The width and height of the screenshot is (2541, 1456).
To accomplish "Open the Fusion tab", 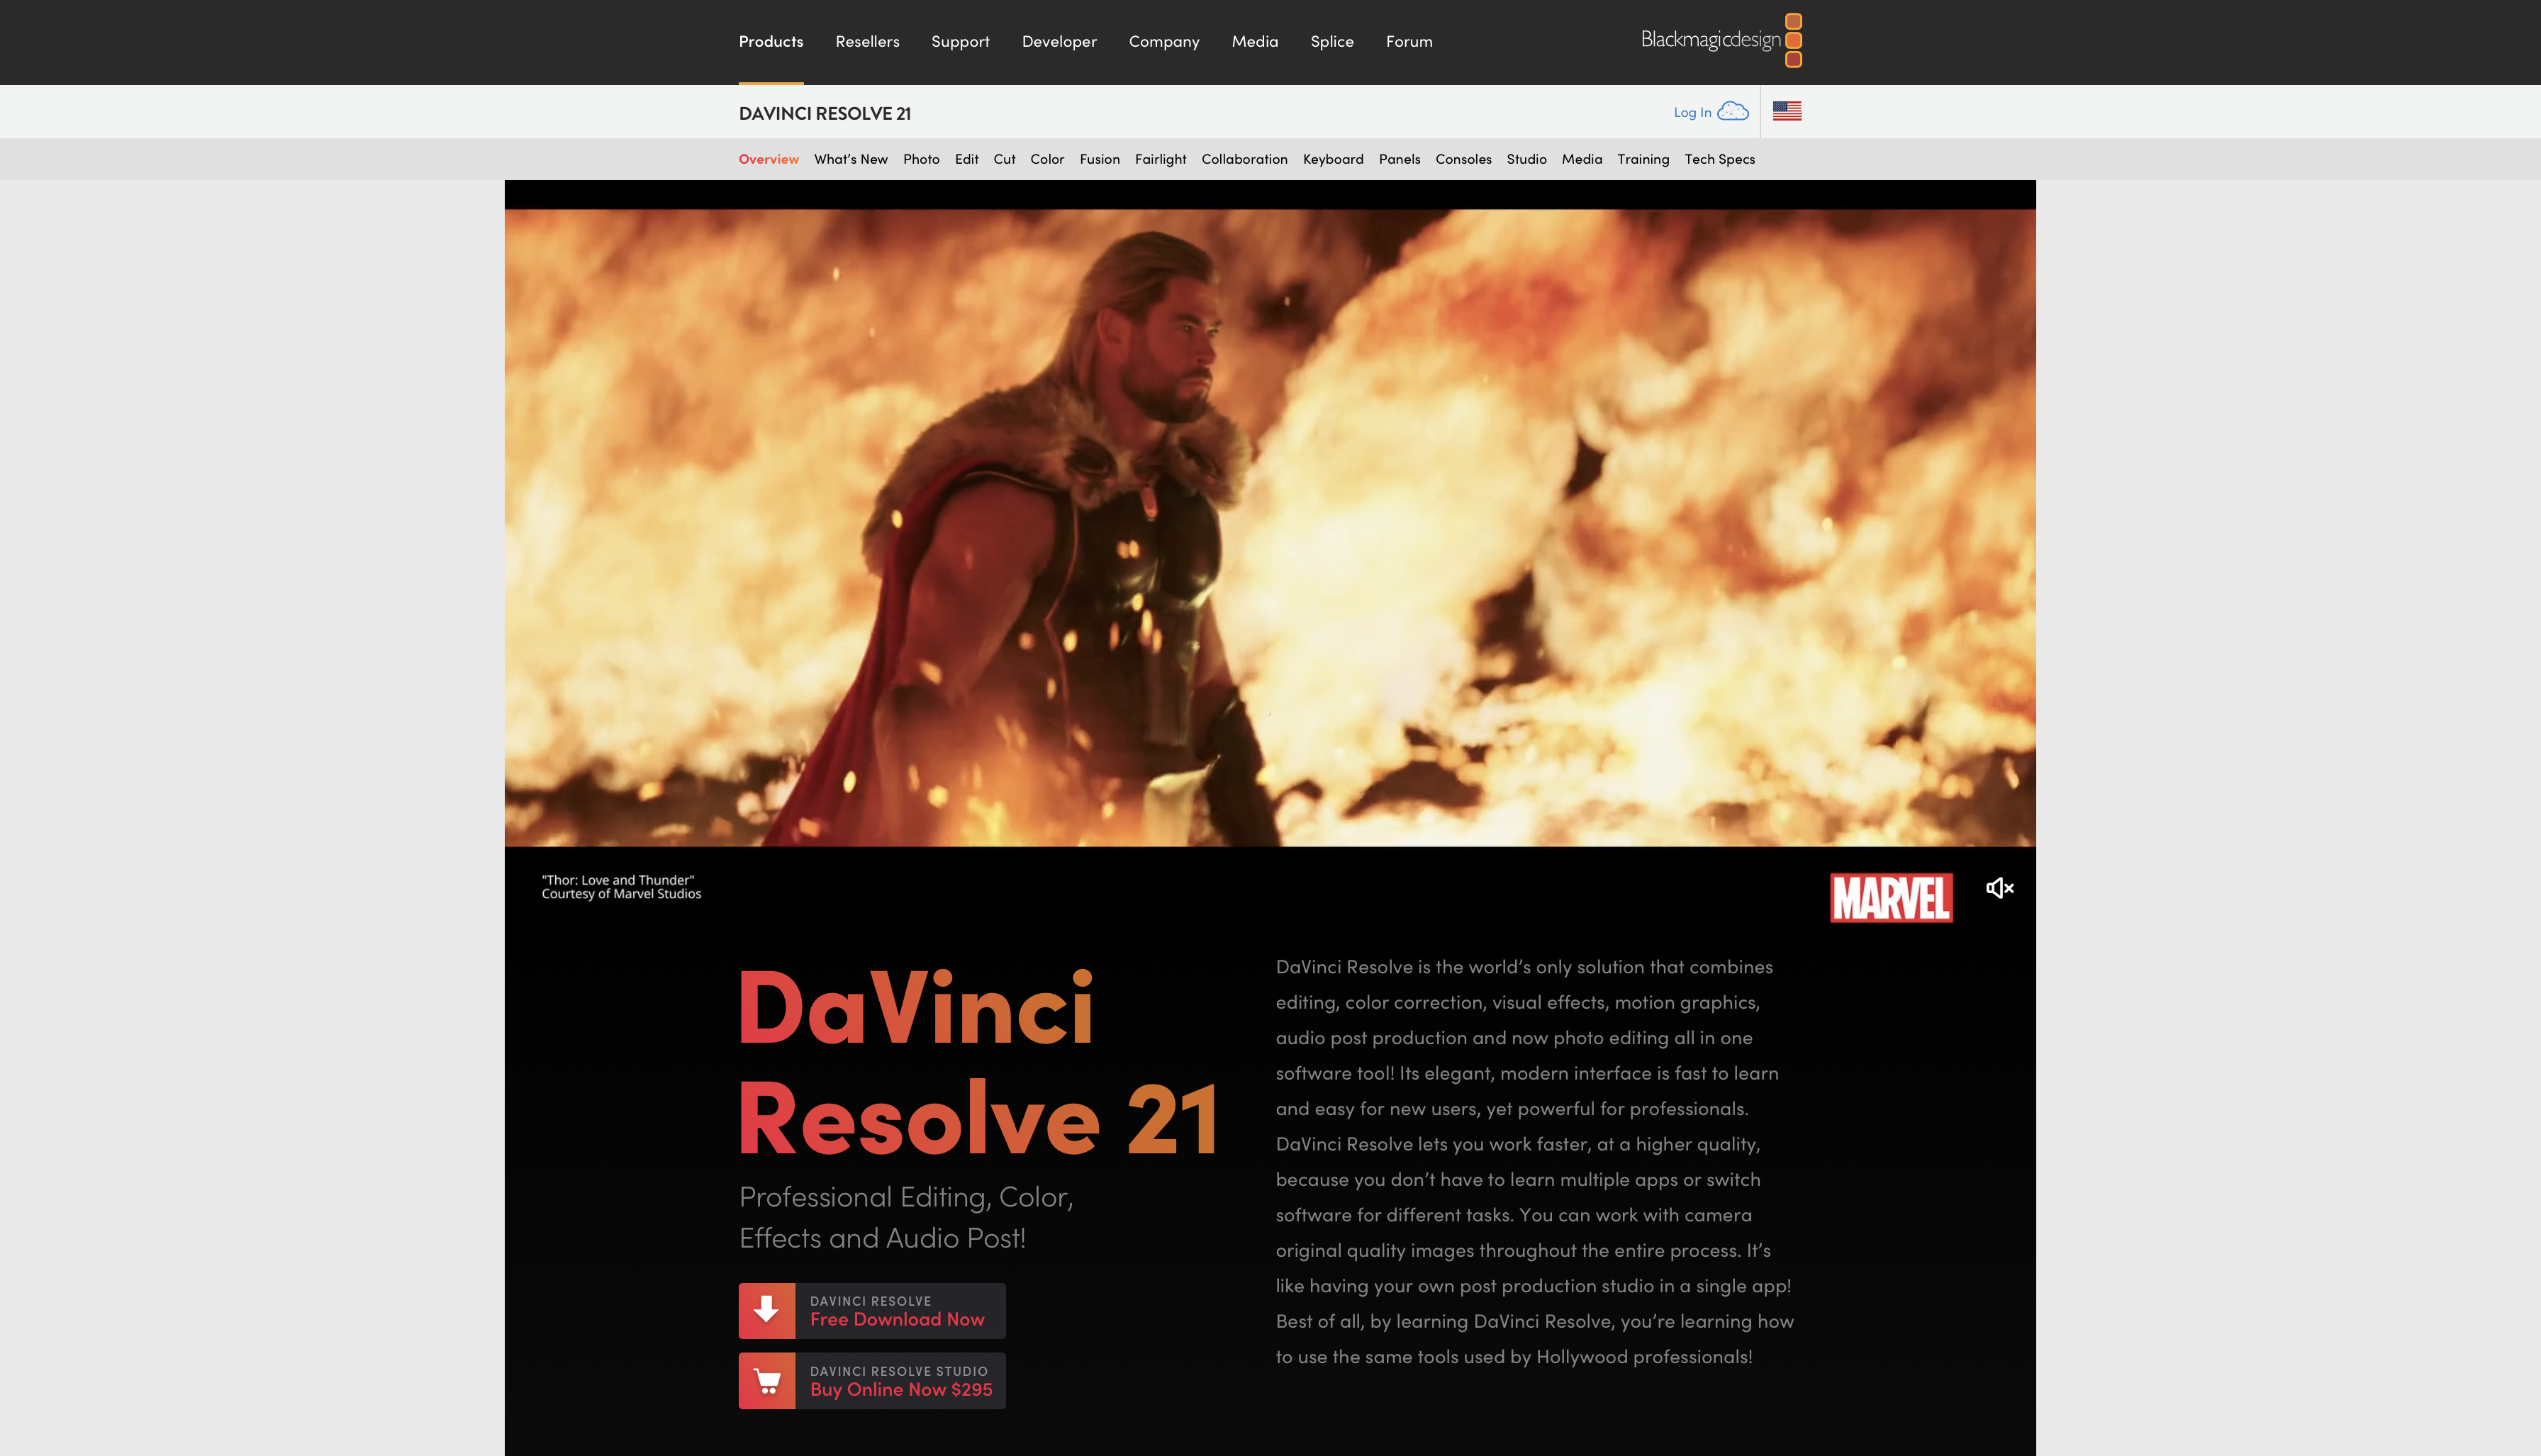I will 1100,159.
